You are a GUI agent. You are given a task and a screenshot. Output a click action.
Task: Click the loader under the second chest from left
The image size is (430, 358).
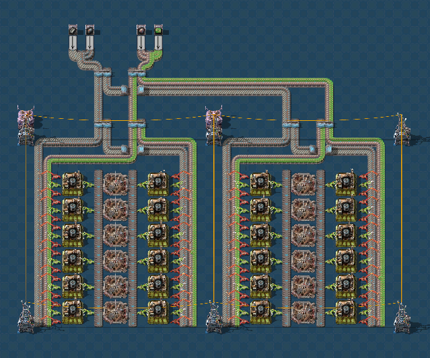[89, 43]
